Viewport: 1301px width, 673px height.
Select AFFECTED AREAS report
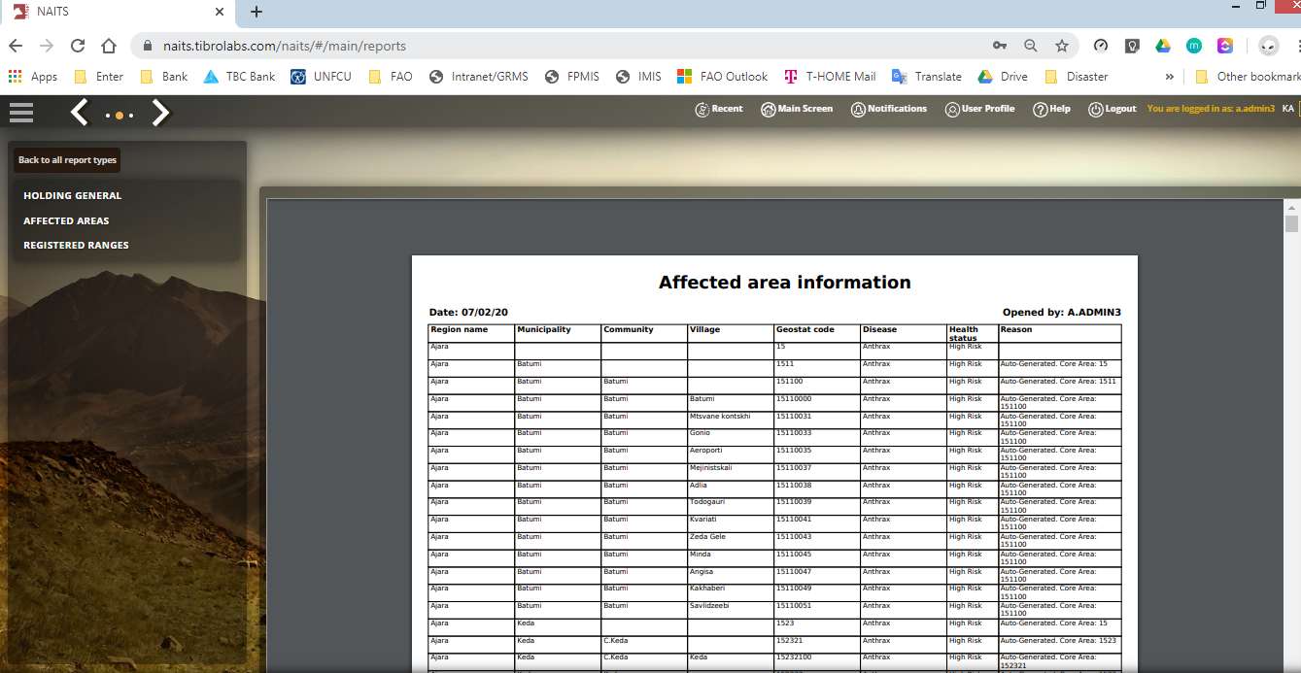[x=66, y=220]
